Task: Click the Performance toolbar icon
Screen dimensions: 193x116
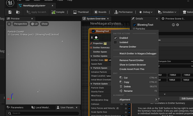Action: click(123, 12)
